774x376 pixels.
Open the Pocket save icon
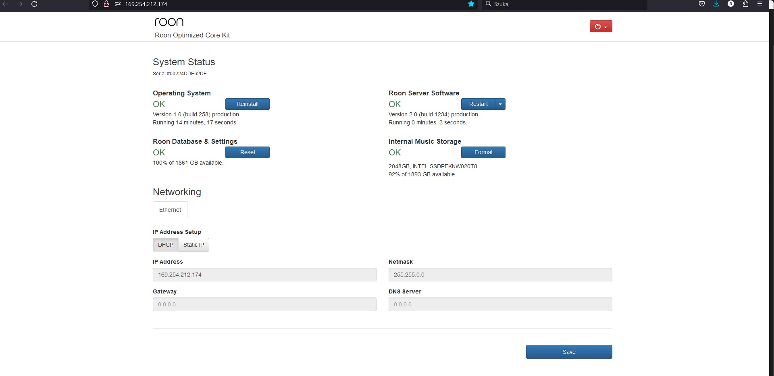click(x=702, y=4)
